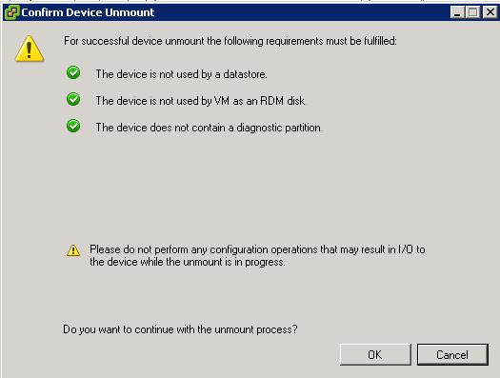
Task: Click the text 'The device is not used by a datastore.'
Action: point(182,74)
